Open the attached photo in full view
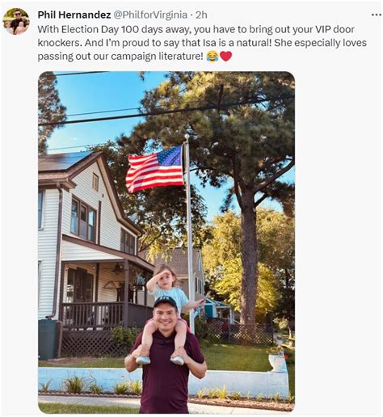The height and width of the screenshot is (417, 383). pos(166,242)
